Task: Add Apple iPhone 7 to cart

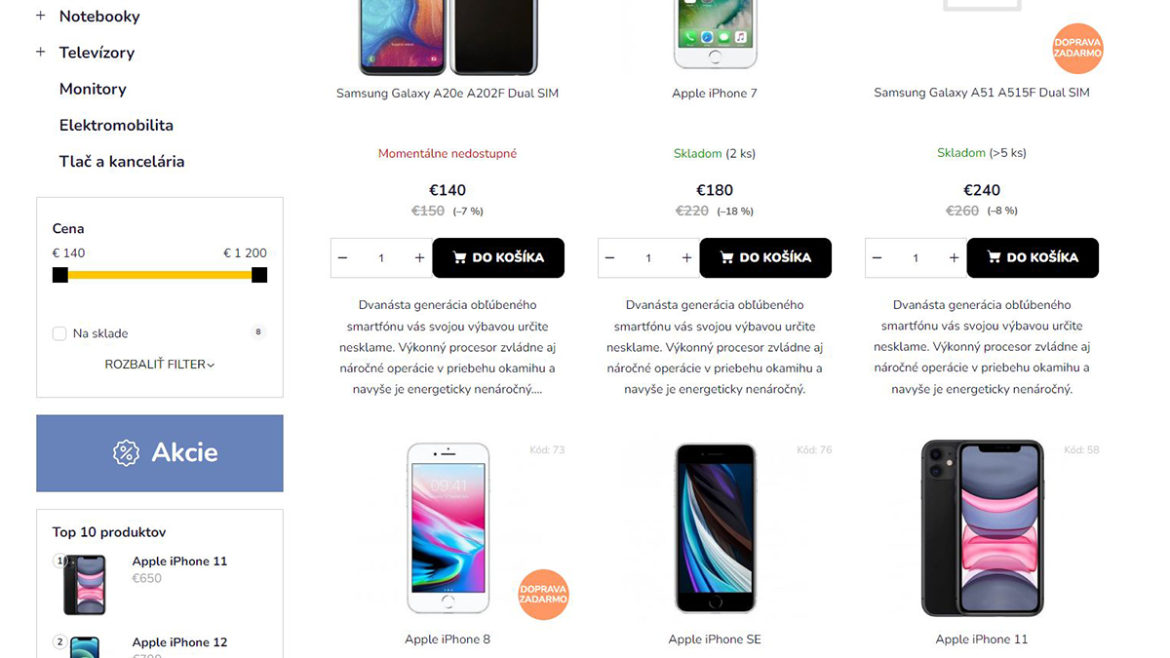Action: pos(765,257)
